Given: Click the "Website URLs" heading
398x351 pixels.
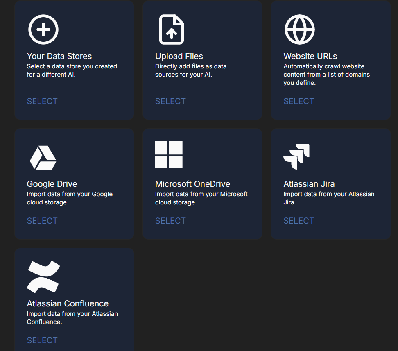Looking at the screenshot, I should point(310,56).
